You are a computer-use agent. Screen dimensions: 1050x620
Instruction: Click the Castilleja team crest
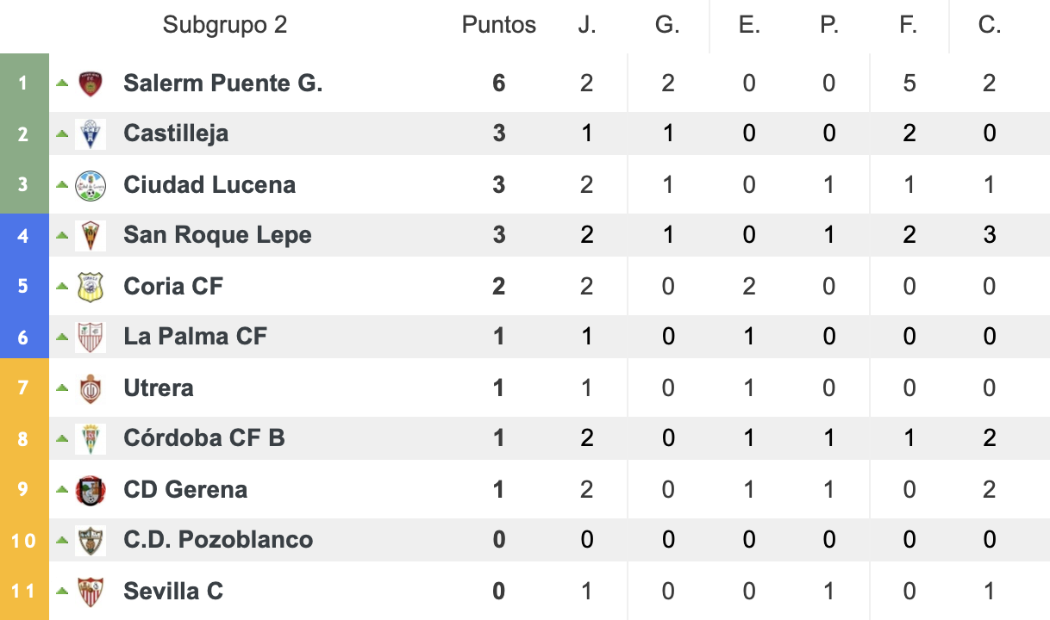click(x=90, y=133)
